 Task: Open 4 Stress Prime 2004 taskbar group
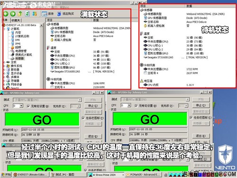click(x=106, y=175)
